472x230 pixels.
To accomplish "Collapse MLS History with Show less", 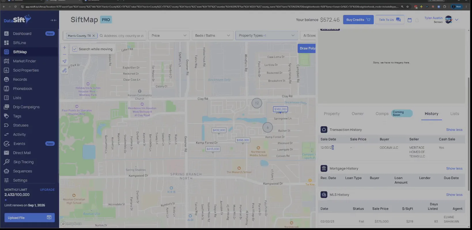I will click(x=454, y=195).
